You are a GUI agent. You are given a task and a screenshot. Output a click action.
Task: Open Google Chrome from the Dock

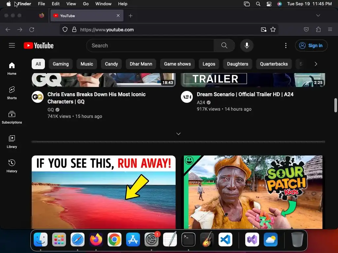point(115,239)
